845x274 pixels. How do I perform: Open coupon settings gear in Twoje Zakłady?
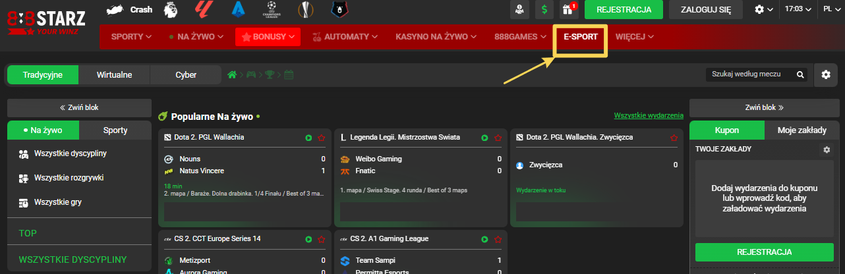coord(827,150)
